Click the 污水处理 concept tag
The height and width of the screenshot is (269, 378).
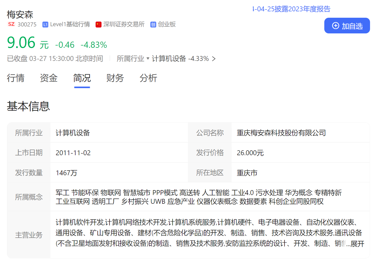269,193
